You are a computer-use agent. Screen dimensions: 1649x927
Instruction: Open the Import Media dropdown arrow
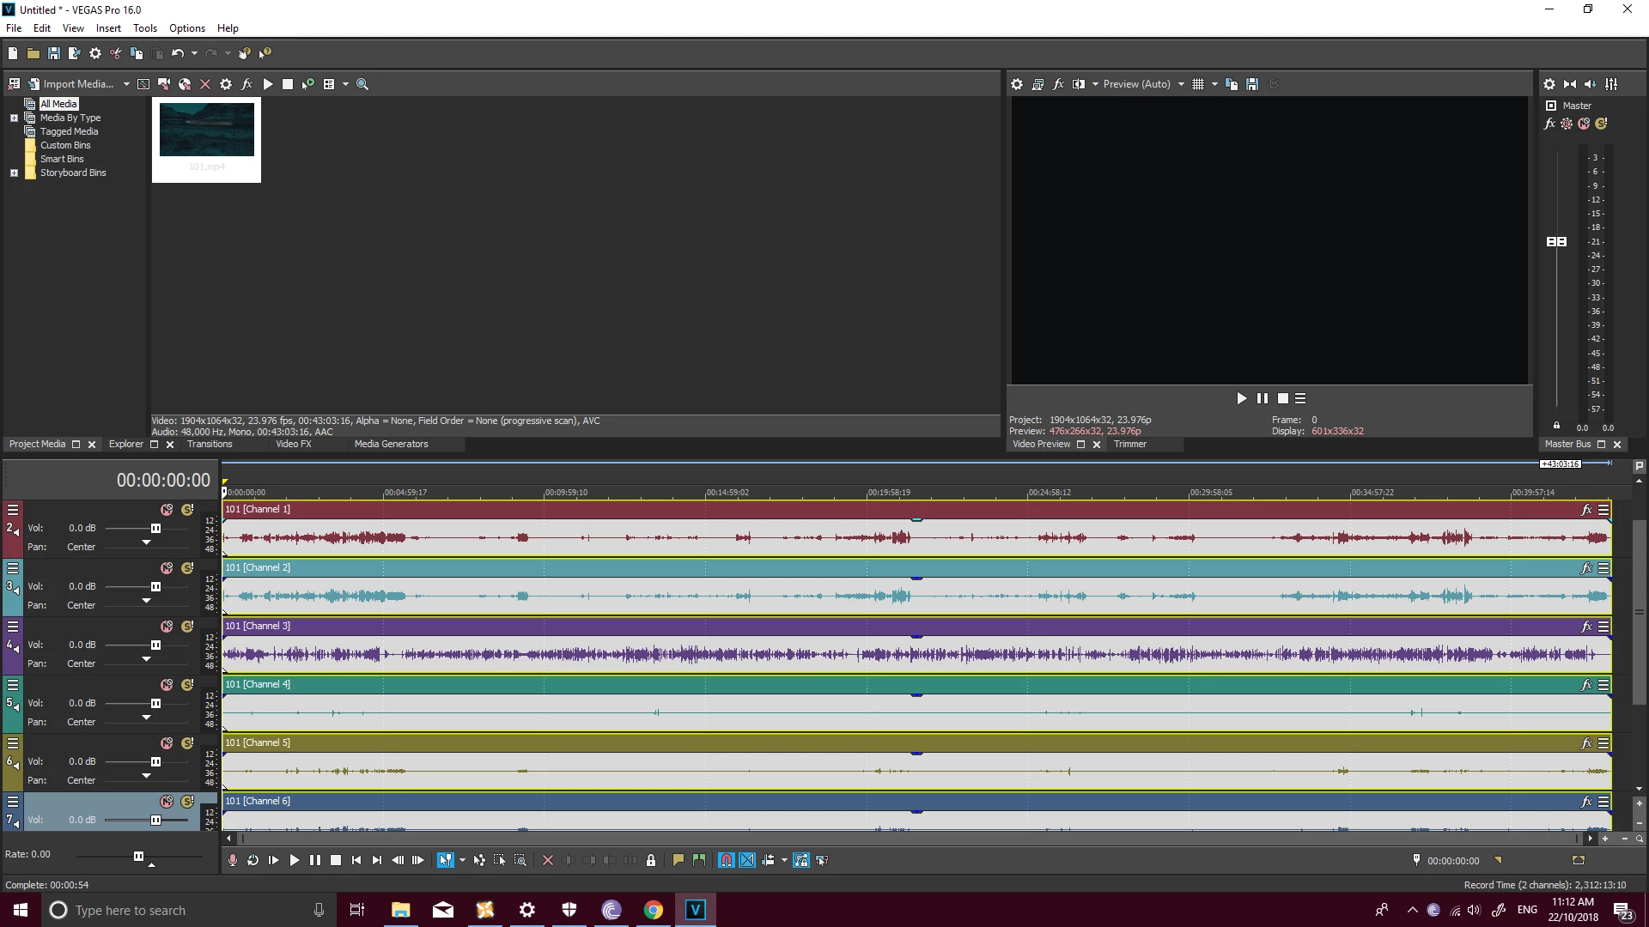pyautogui.click(x=126, y=84)
